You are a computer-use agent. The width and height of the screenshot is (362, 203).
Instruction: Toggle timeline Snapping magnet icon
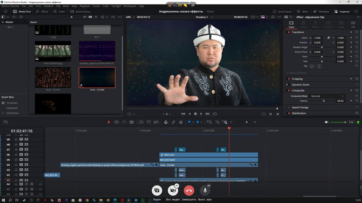click(x=166, y=122)
